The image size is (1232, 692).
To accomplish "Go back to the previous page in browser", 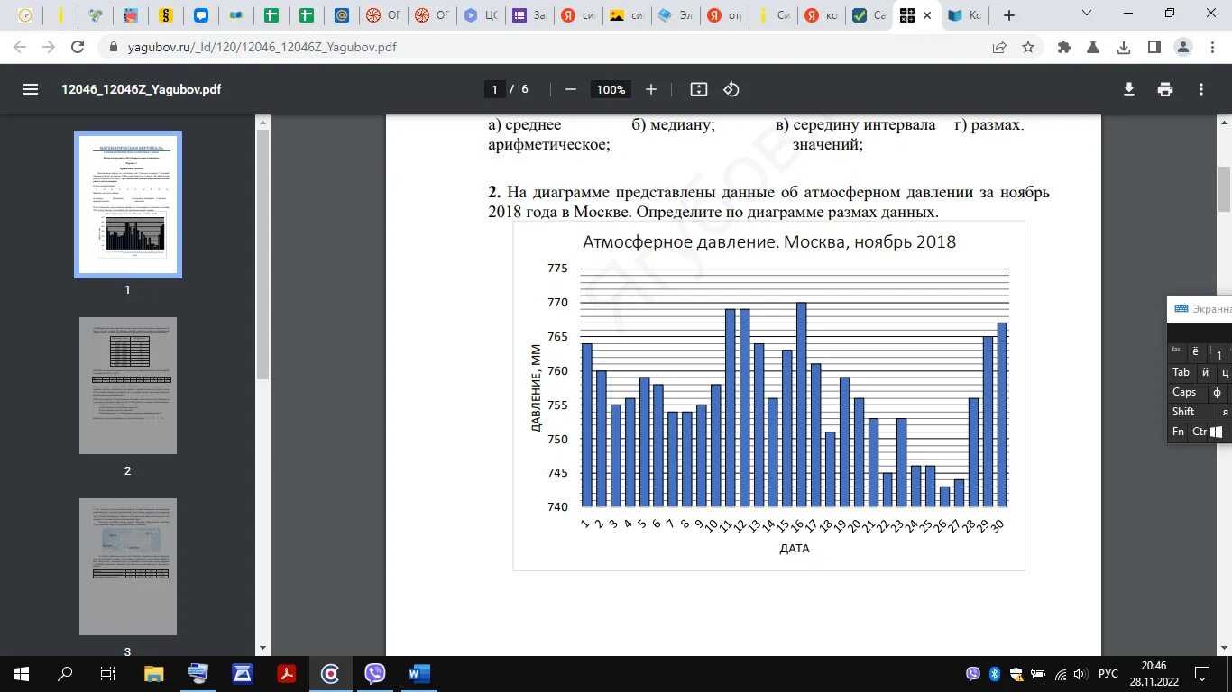I will pos(20,47).
